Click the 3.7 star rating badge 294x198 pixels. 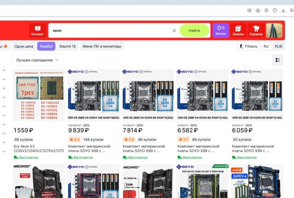(184, 140)
